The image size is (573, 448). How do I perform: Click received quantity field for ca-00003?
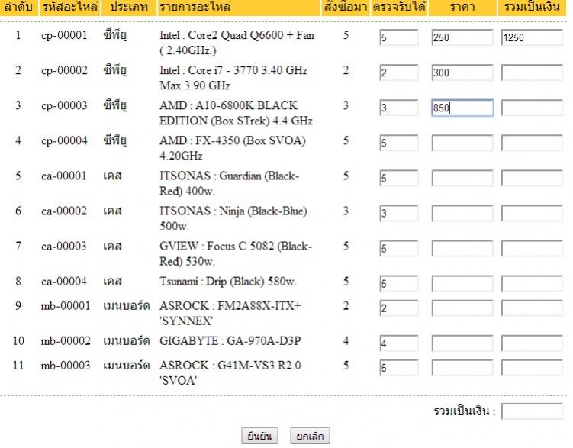(x=399, y=249)
